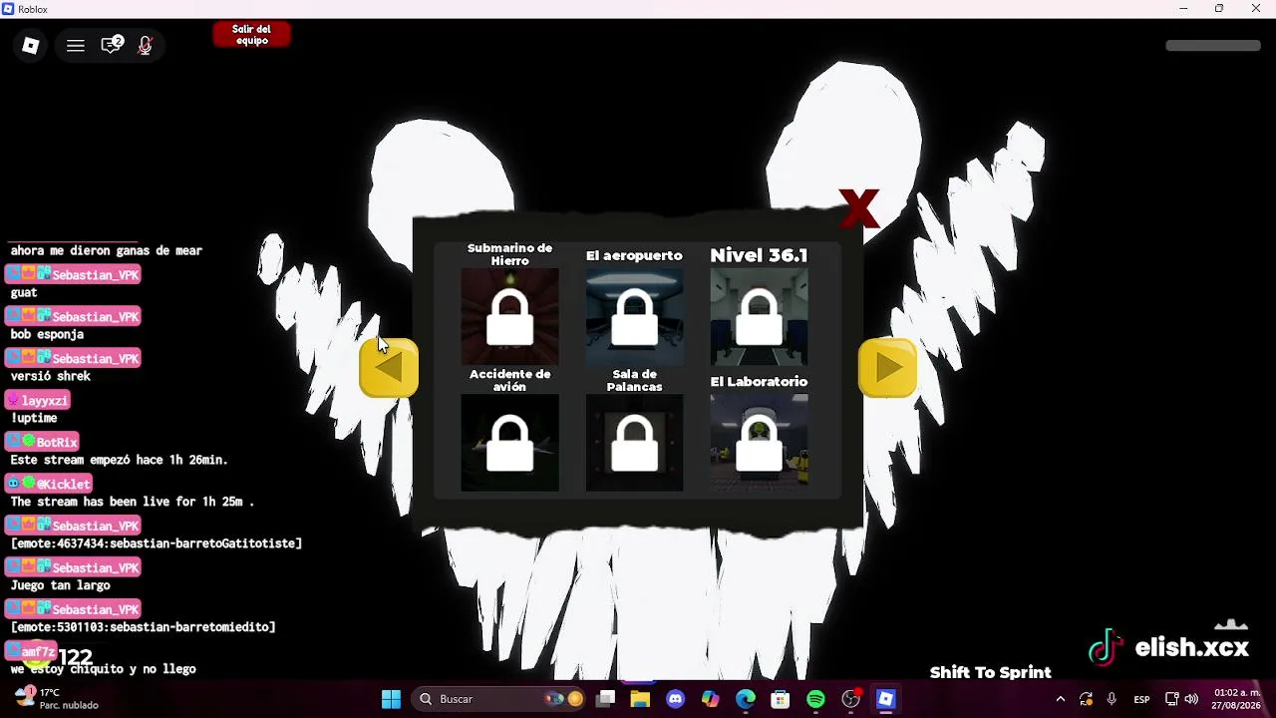Screen dimensions: 1276x718
Task: Click the Sala de Palancas title text
Action: click(634, 380)
